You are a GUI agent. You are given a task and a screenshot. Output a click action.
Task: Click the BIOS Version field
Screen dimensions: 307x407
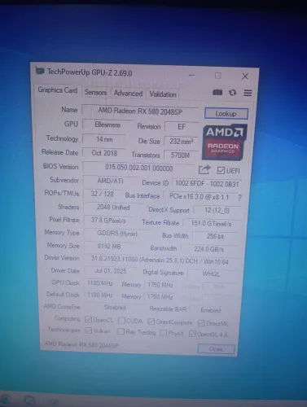point(139,168)
